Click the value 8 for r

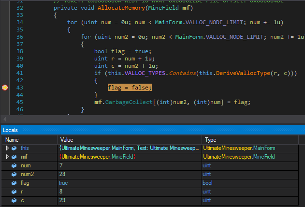pos(61,192)
